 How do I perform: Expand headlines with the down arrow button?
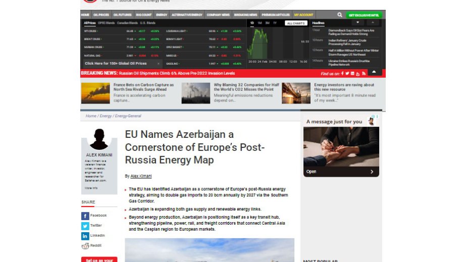[x=358, y=23]
